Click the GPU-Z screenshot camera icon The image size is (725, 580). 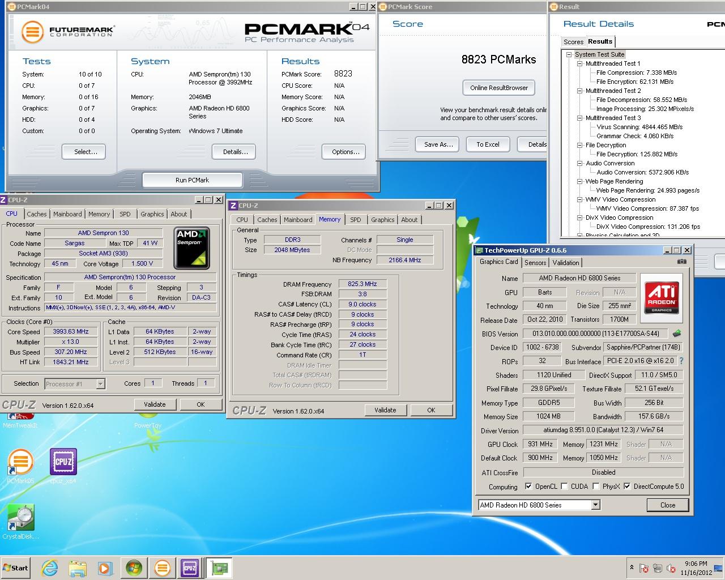tap(682, 262)
